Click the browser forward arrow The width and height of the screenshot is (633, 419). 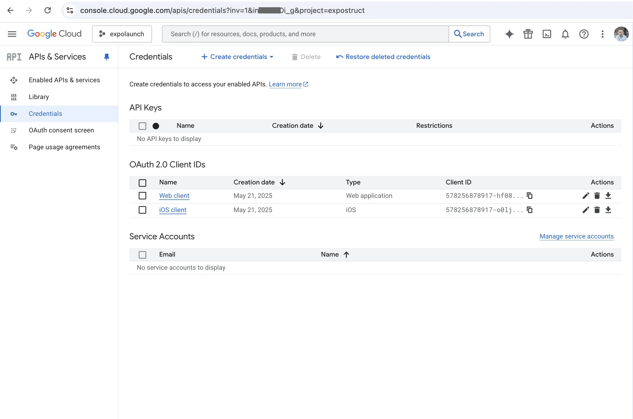[x=29, y=10]
